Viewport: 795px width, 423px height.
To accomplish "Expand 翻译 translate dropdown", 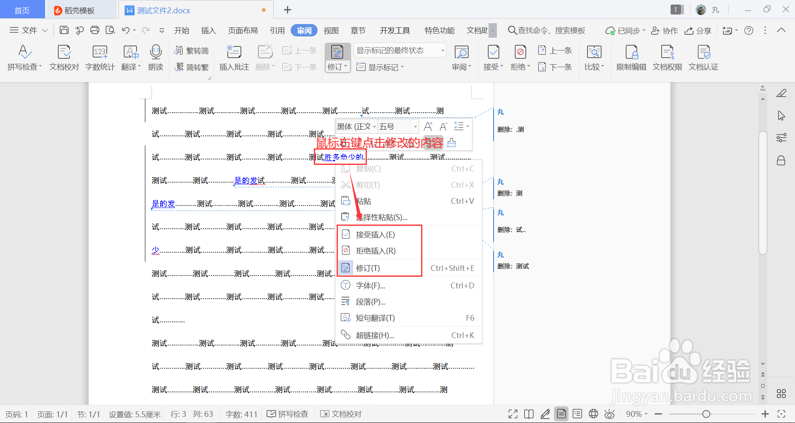I will [139, 66].
